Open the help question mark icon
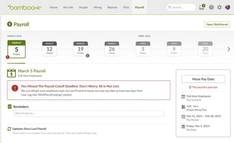Viewport: 234px width, 143px height. click(x=211, y=7)
